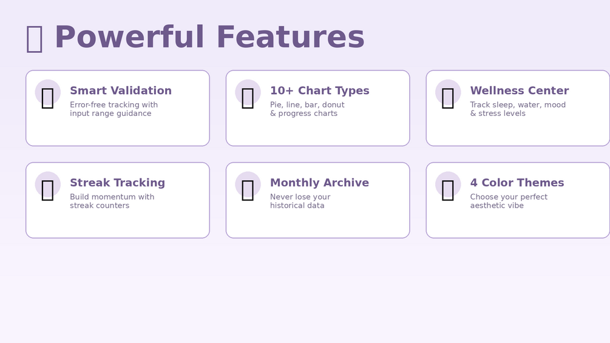Click 'Track sleep, water, mood' description

tap(517, 105)
